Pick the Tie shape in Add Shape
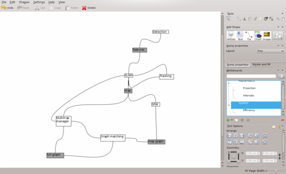 (249, 36)
